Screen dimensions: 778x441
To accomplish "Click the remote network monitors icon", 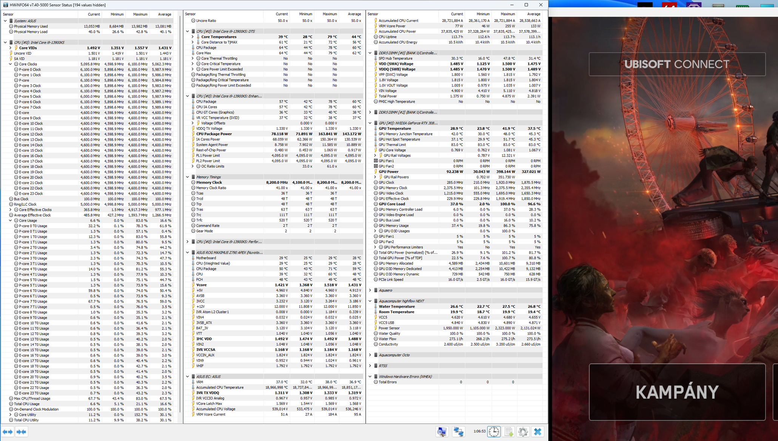I will (x=459, y=432).
